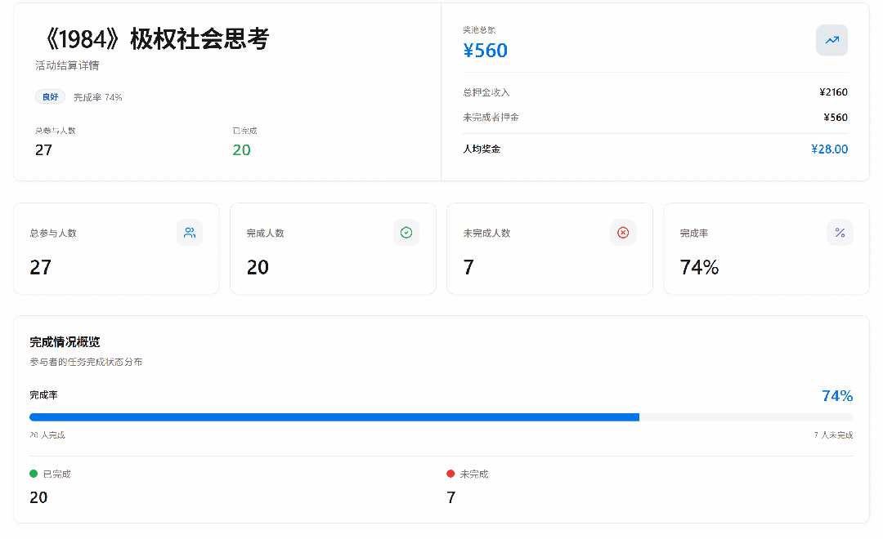
Task: Click the trending-up icon beside prize pool
Action: 831,40
